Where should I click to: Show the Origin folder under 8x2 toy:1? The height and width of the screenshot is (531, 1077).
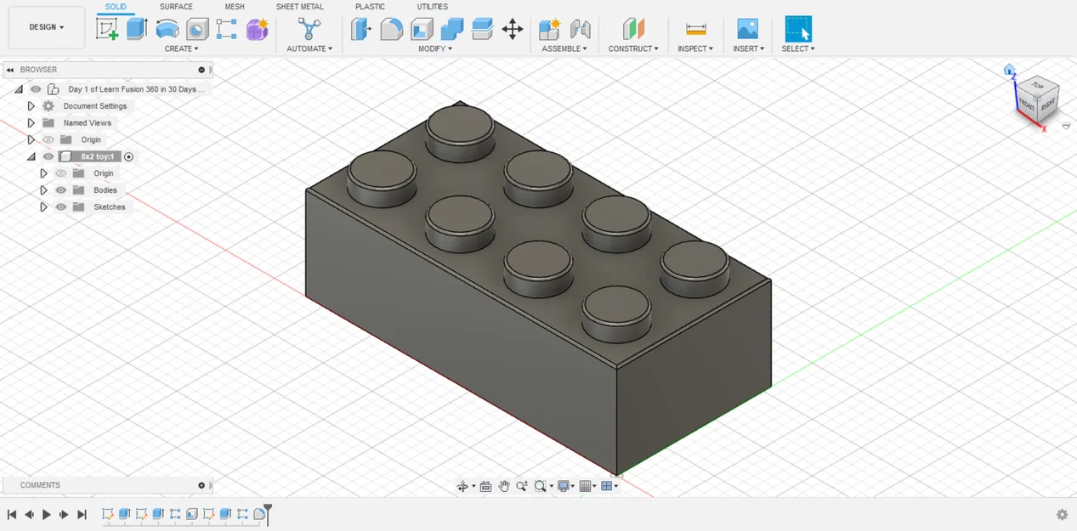point(60,172)
